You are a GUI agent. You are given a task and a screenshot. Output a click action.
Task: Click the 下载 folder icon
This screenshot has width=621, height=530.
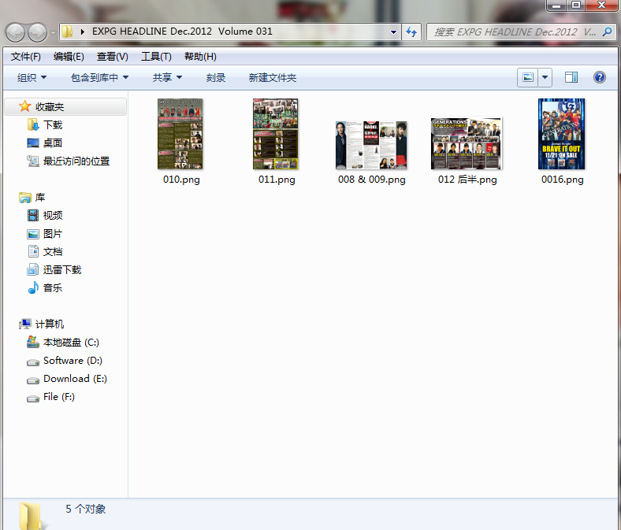[x=33, y=124]
